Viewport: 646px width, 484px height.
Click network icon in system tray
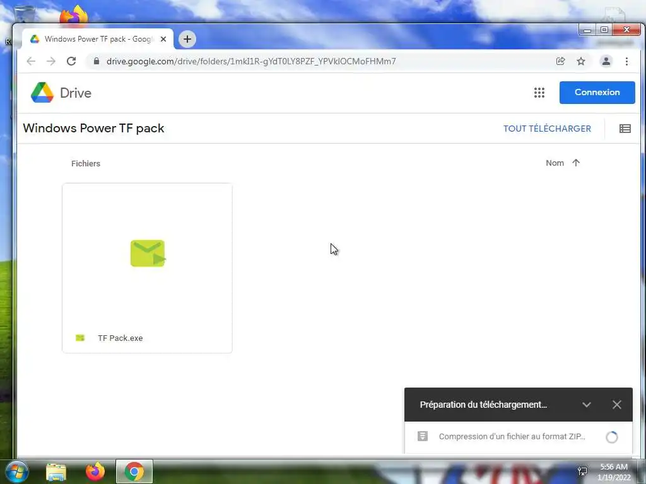(x=582, y=471)
